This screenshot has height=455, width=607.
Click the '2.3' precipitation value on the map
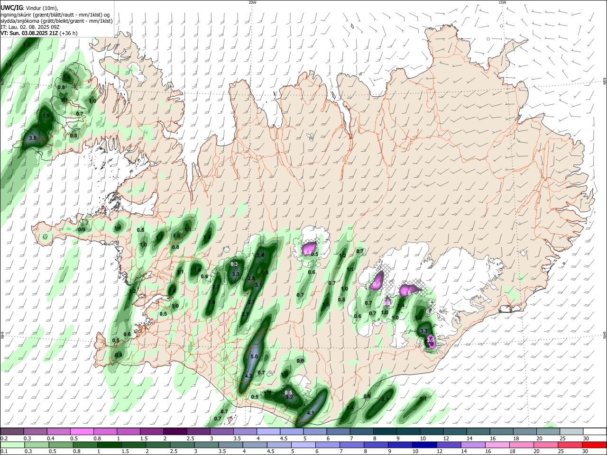[216, 287]
